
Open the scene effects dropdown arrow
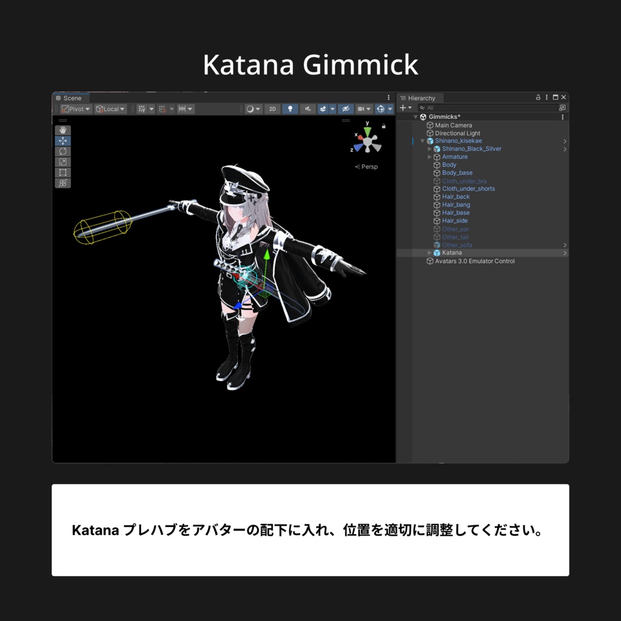(333, 109)
